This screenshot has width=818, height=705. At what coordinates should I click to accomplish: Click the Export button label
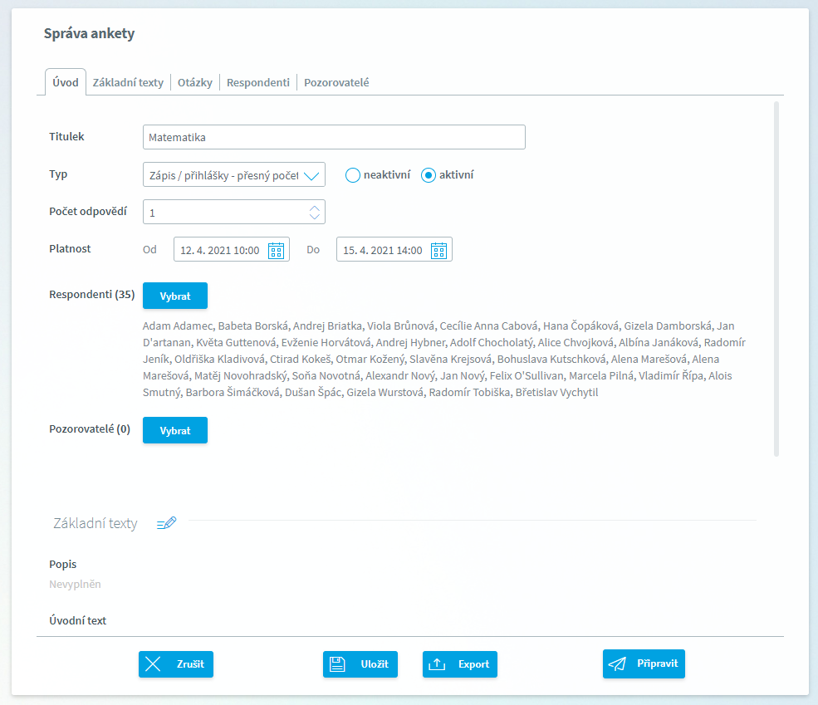473,663
